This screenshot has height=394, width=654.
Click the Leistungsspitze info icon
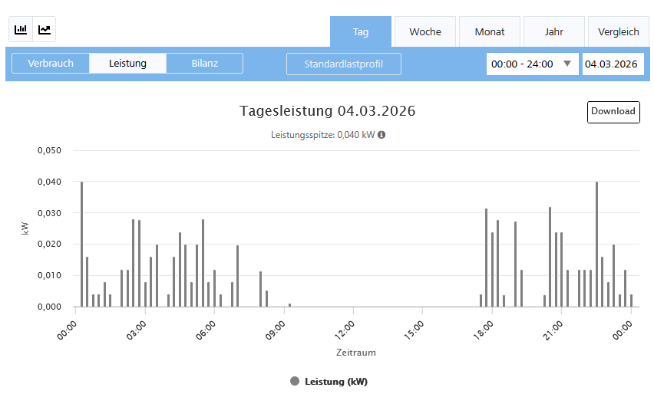[x=381, y=135]
